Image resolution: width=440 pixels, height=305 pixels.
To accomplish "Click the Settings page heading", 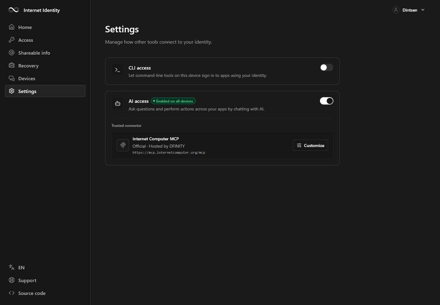I will click(122, 29).
